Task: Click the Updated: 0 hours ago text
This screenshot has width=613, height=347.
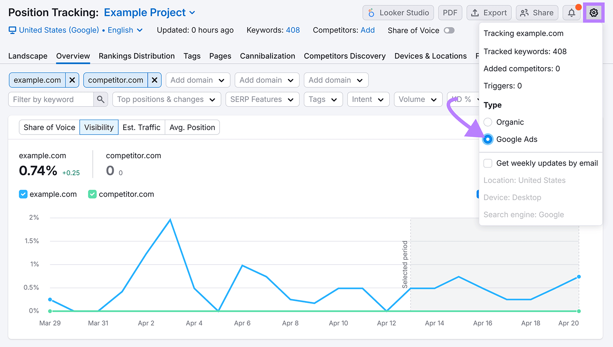Action: [195, 30]
